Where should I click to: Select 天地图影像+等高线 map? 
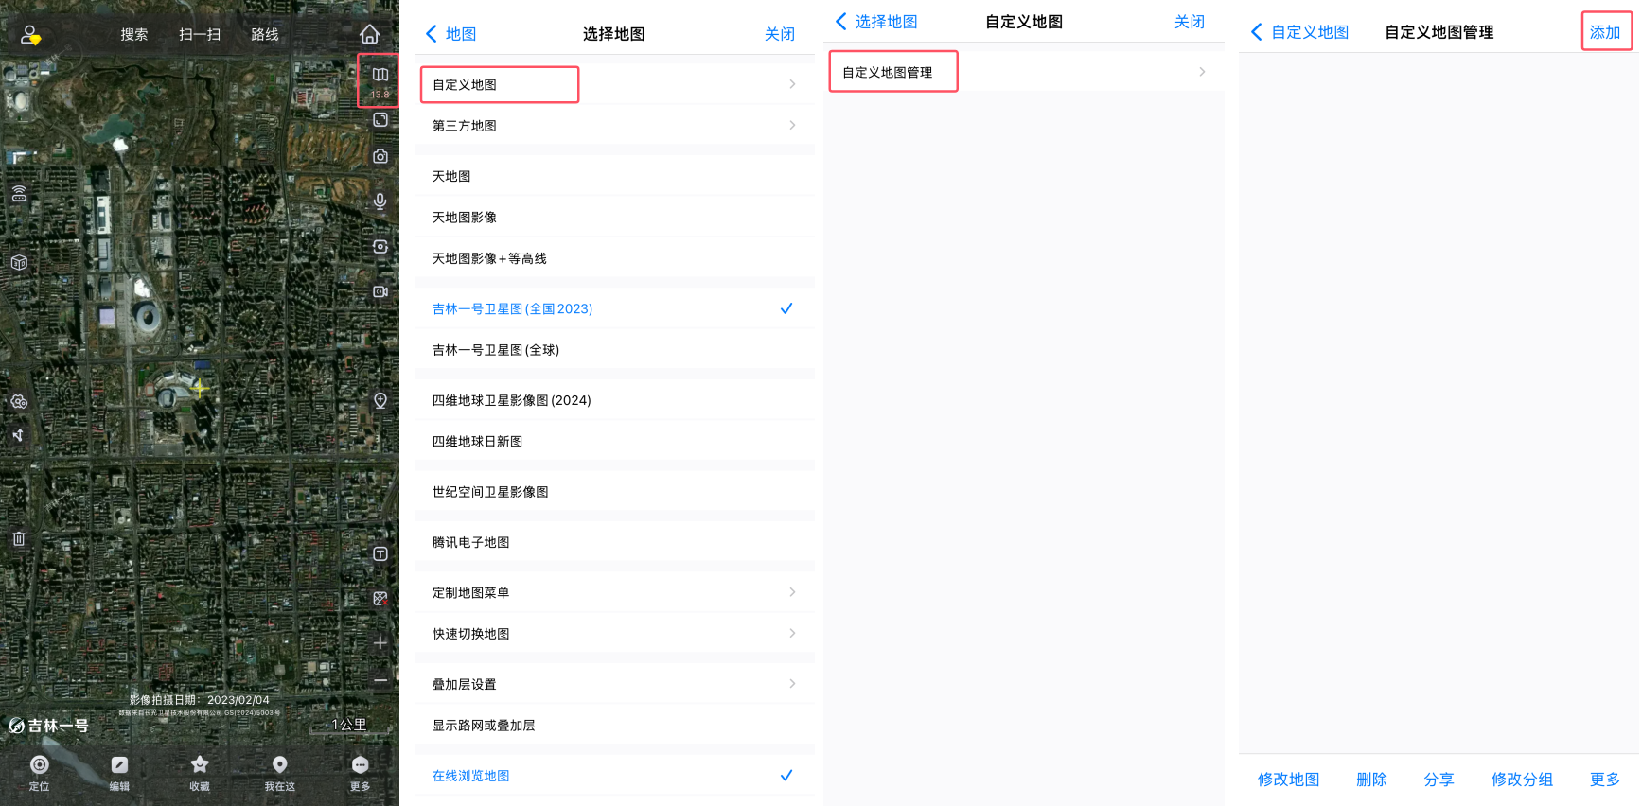point(614,258)
